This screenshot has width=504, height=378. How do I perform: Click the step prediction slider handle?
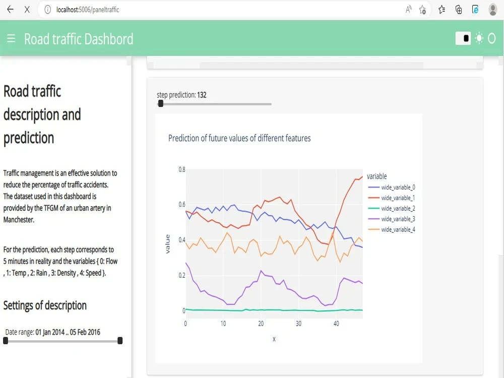pyautogui.click(x=161, y=103)
